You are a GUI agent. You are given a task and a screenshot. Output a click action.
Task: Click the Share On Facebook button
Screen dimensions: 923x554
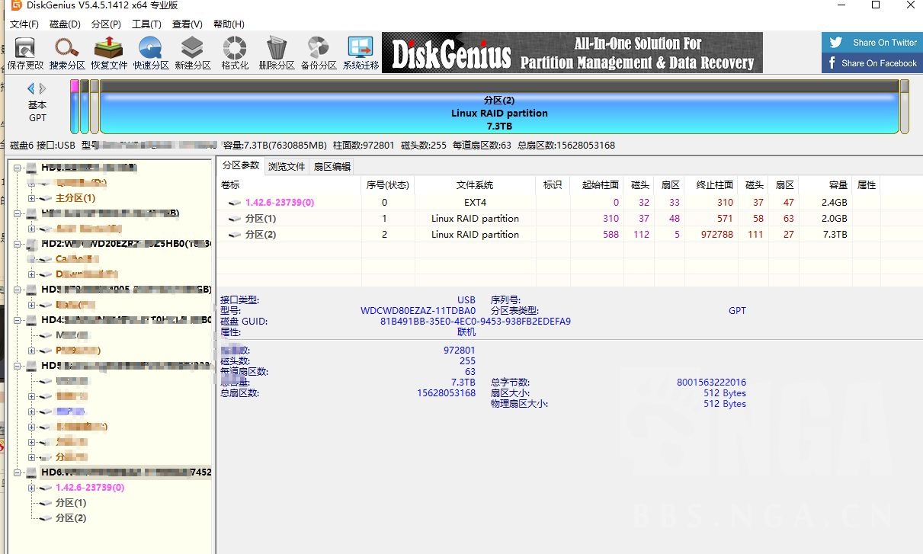tap(871, 64)
